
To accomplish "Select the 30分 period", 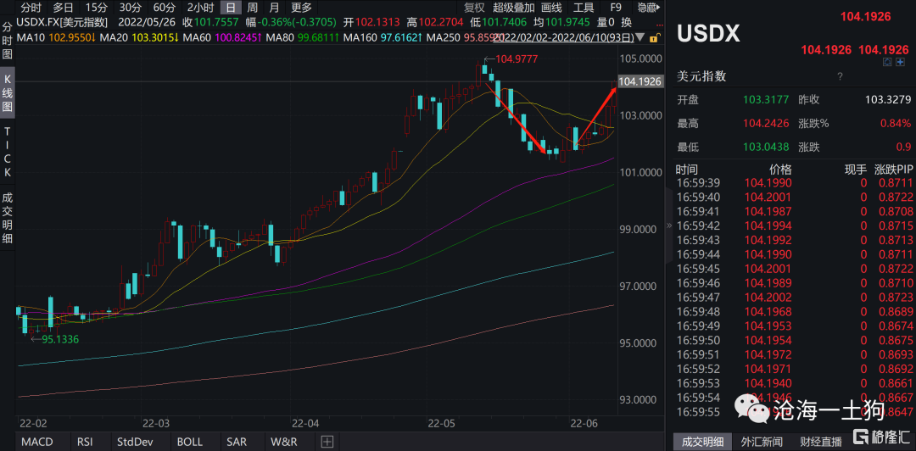I will tap(130, 8).
